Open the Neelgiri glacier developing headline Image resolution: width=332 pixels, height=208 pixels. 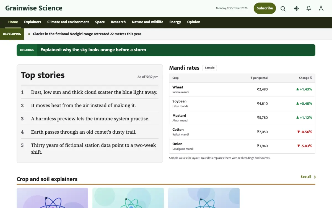point(87,34)
